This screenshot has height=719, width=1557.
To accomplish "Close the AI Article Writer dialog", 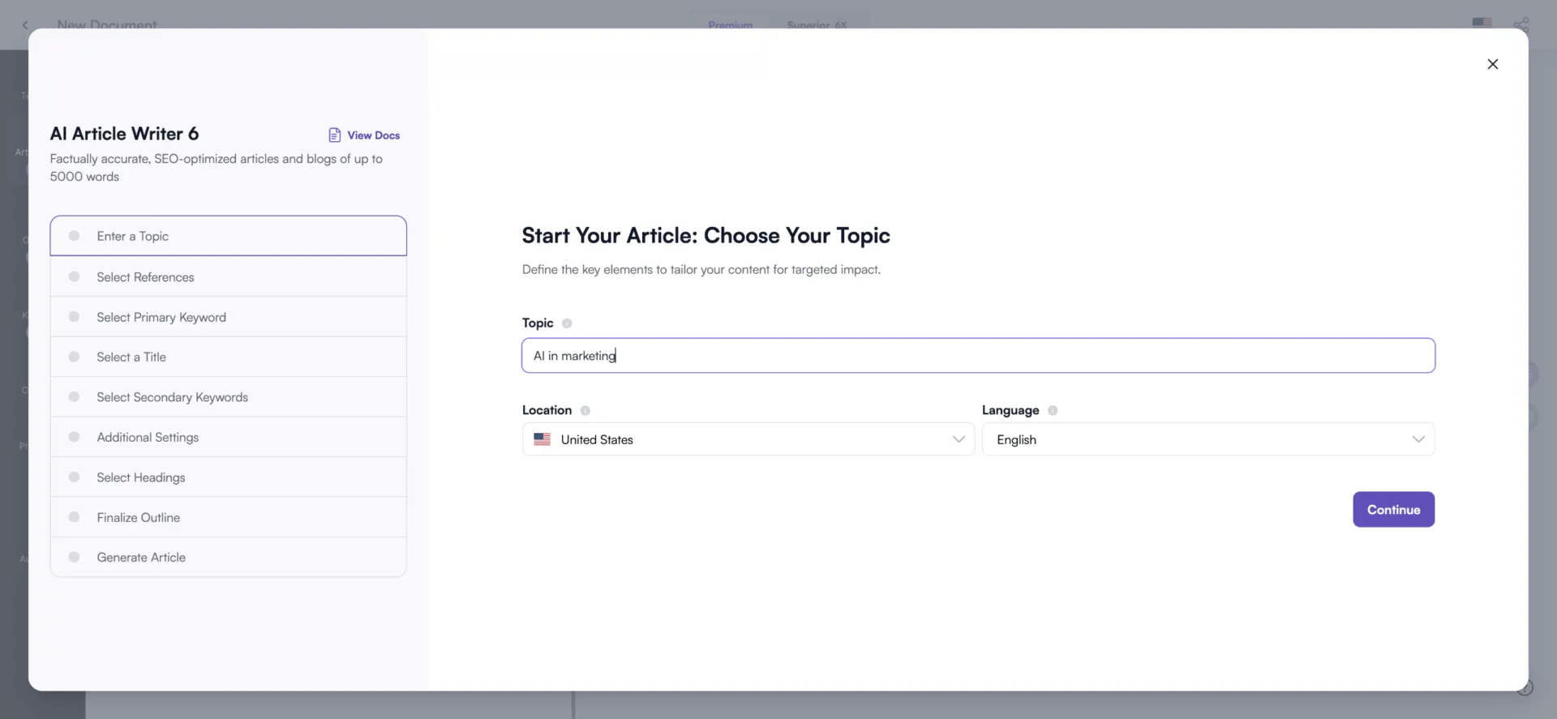I will pyautogui.click(x=1492, y=64).
